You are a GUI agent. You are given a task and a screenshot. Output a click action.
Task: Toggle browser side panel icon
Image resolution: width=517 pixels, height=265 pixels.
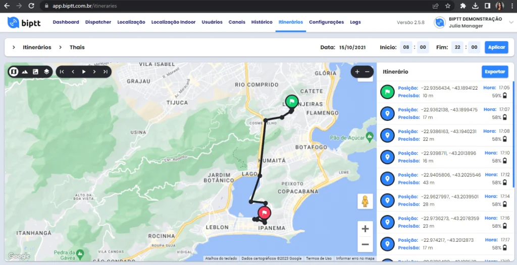click(x=487, y=6)
